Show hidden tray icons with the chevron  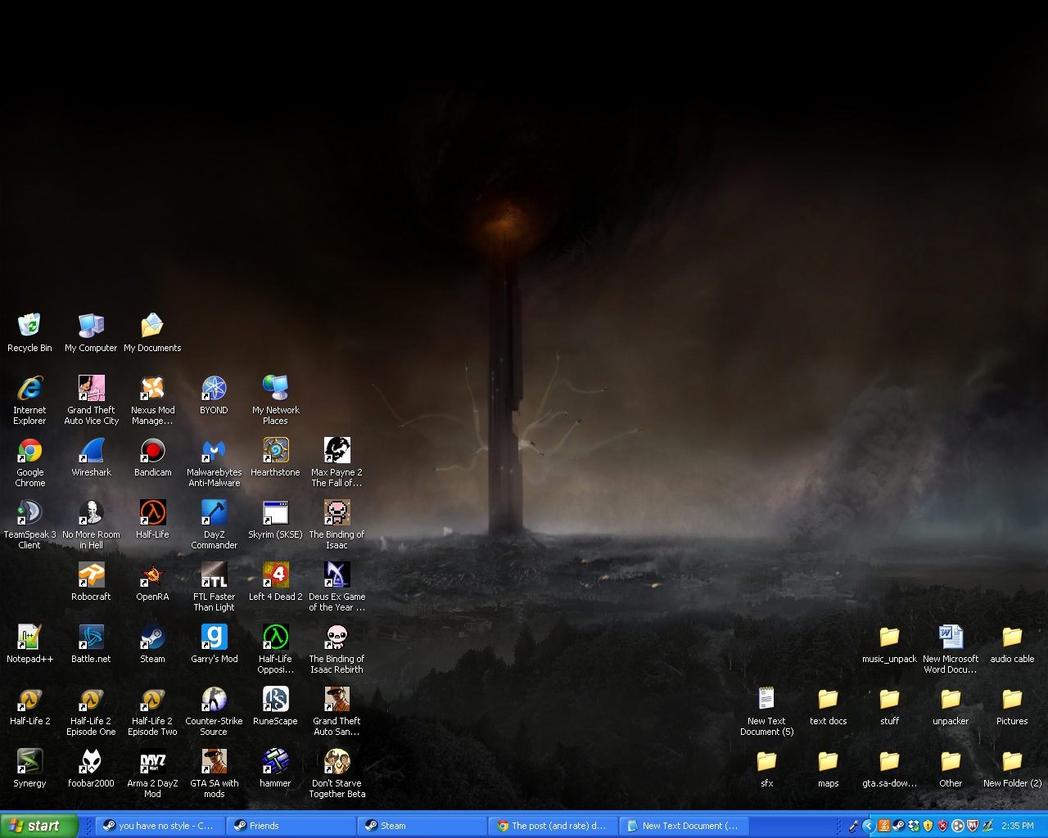869,826
